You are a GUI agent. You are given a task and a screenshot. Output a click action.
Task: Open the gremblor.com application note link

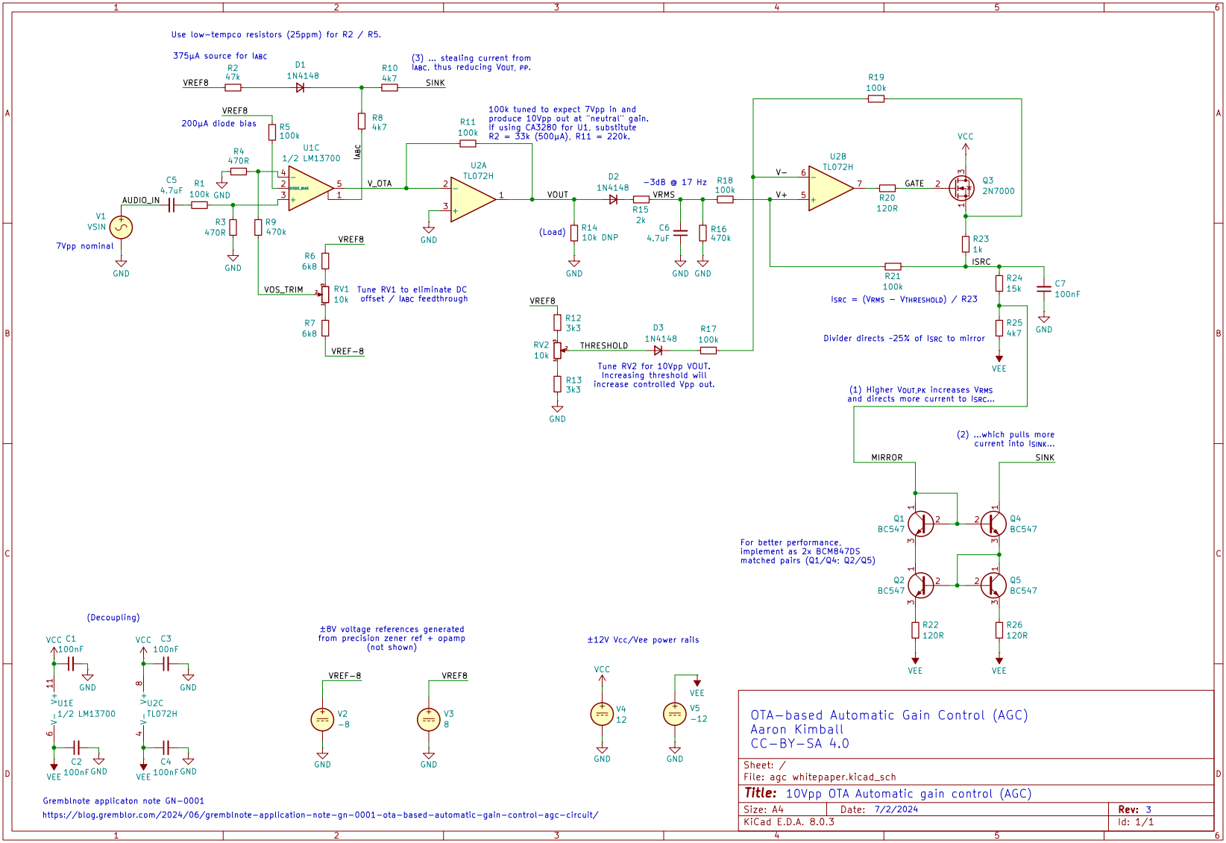coord(321,815)
